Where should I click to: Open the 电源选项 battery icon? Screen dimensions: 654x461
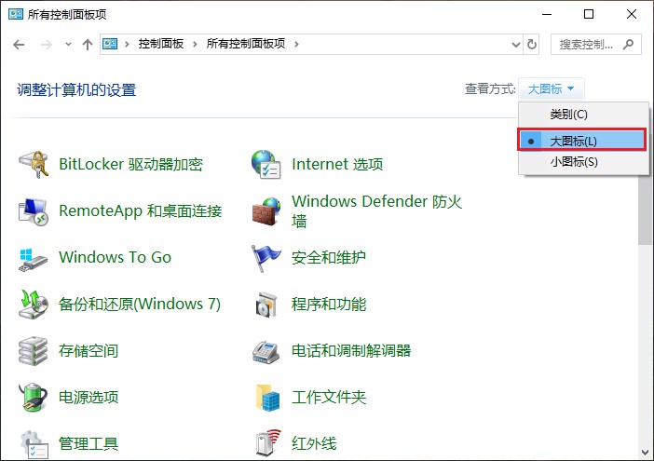pyautogui.click(x=33, y=398)
